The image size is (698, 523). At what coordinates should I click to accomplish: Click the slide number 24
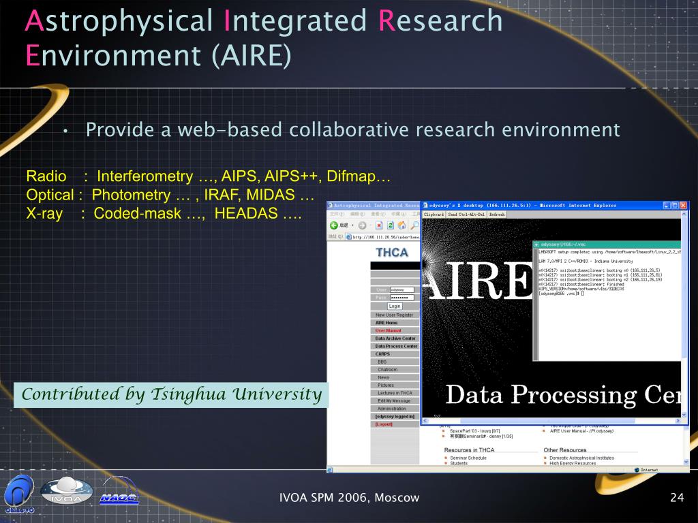click(677, 497)
